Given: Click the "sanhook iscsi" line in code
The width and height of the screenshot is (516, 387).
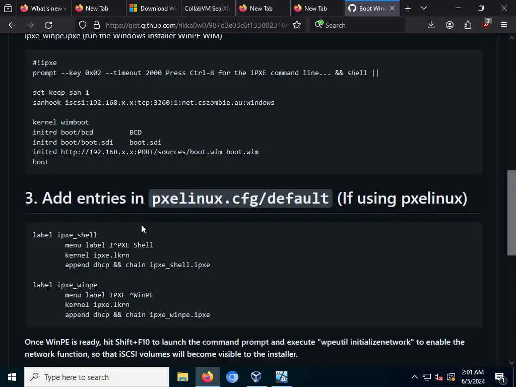Looking at the screenshot, I should pos(153,102).
